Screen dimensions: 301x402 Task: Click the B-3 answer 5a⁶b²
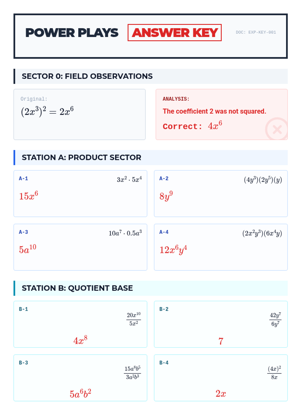coord(80,394)
